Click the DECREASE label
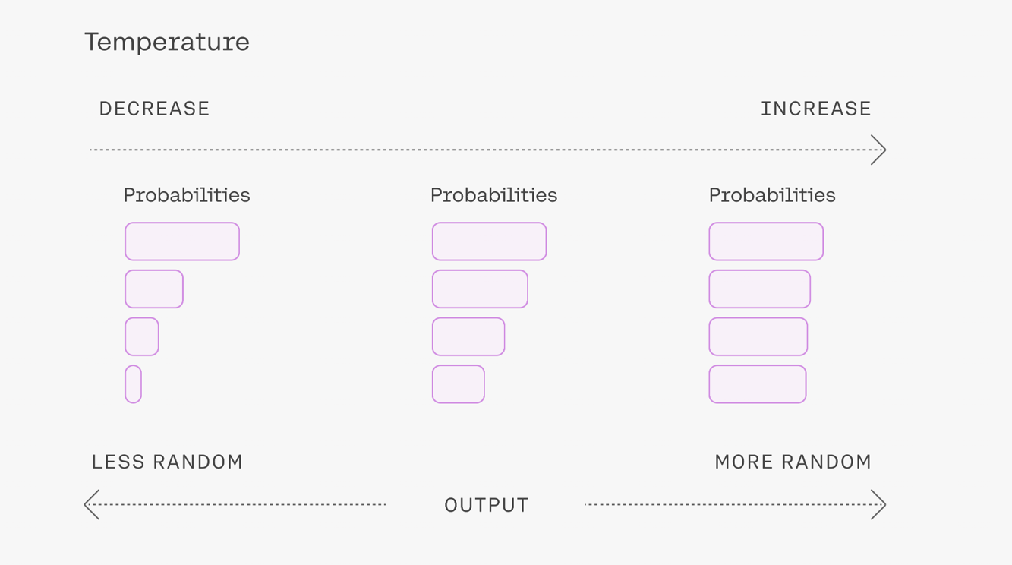Image resolution: width=1012 pixels, height=565 pixels. click(154, 109)
